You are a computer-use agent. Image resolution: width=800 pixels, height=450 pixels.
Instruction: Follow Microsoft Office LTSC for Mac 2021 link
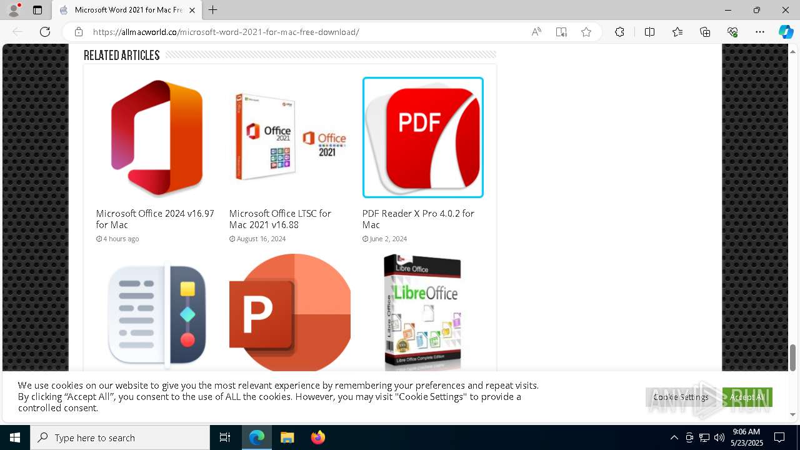click(280, 219)
